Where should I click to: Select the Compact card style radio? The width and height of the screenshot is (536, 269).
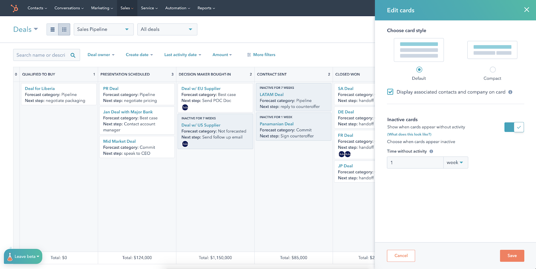click(x=492, y=70)
